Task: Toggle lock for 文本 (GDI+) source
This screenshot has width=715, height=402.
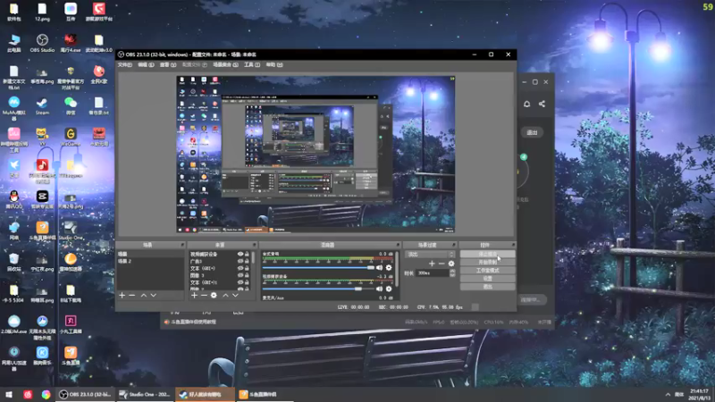Action: point(248,269)
